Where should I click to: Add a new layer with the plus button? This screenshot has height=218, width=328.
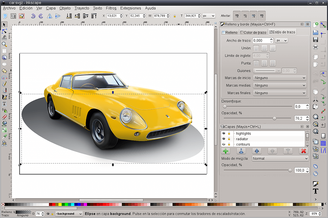tap(226, 151)
